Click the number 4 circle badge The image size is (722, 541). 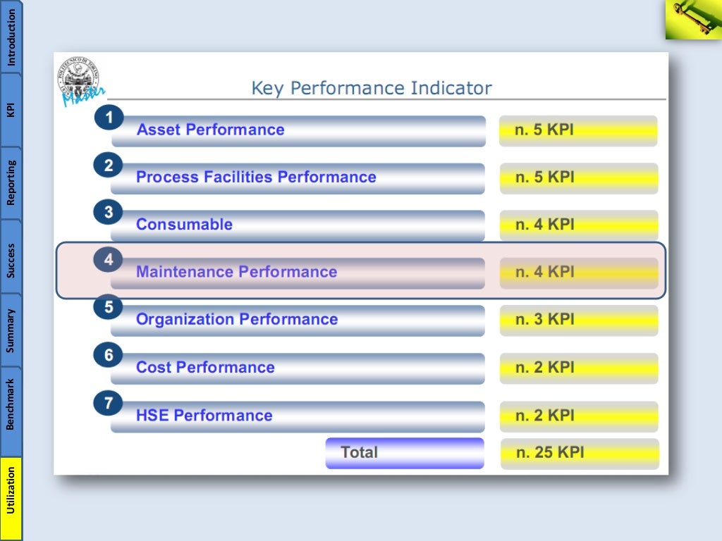click(108, 259)
